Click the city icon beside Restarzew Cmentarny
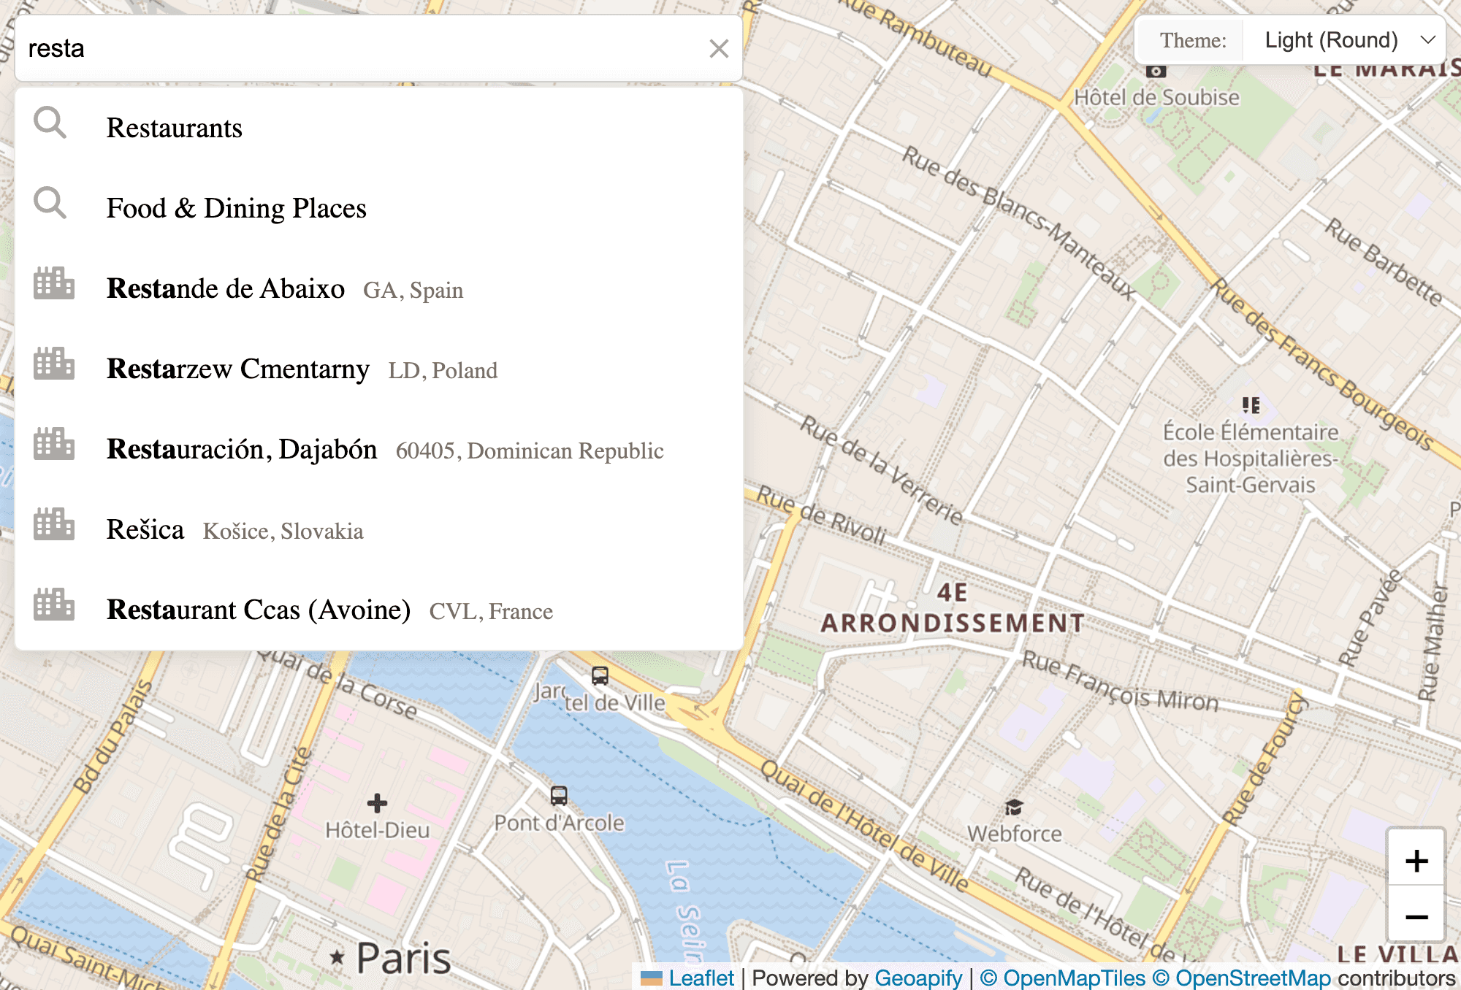The height and width of the screenshot is (990, 1461). coord(54,364)
